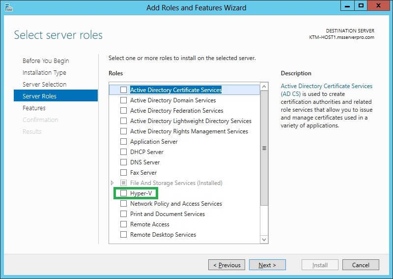The width and height of the screenshot is (393, 279).
Task: Jump to the Features step
Action: 34,108
